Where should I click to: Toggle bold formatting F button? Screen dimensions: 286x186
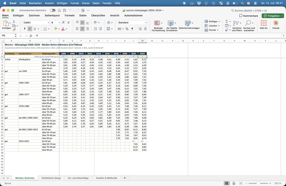point(25,29)
